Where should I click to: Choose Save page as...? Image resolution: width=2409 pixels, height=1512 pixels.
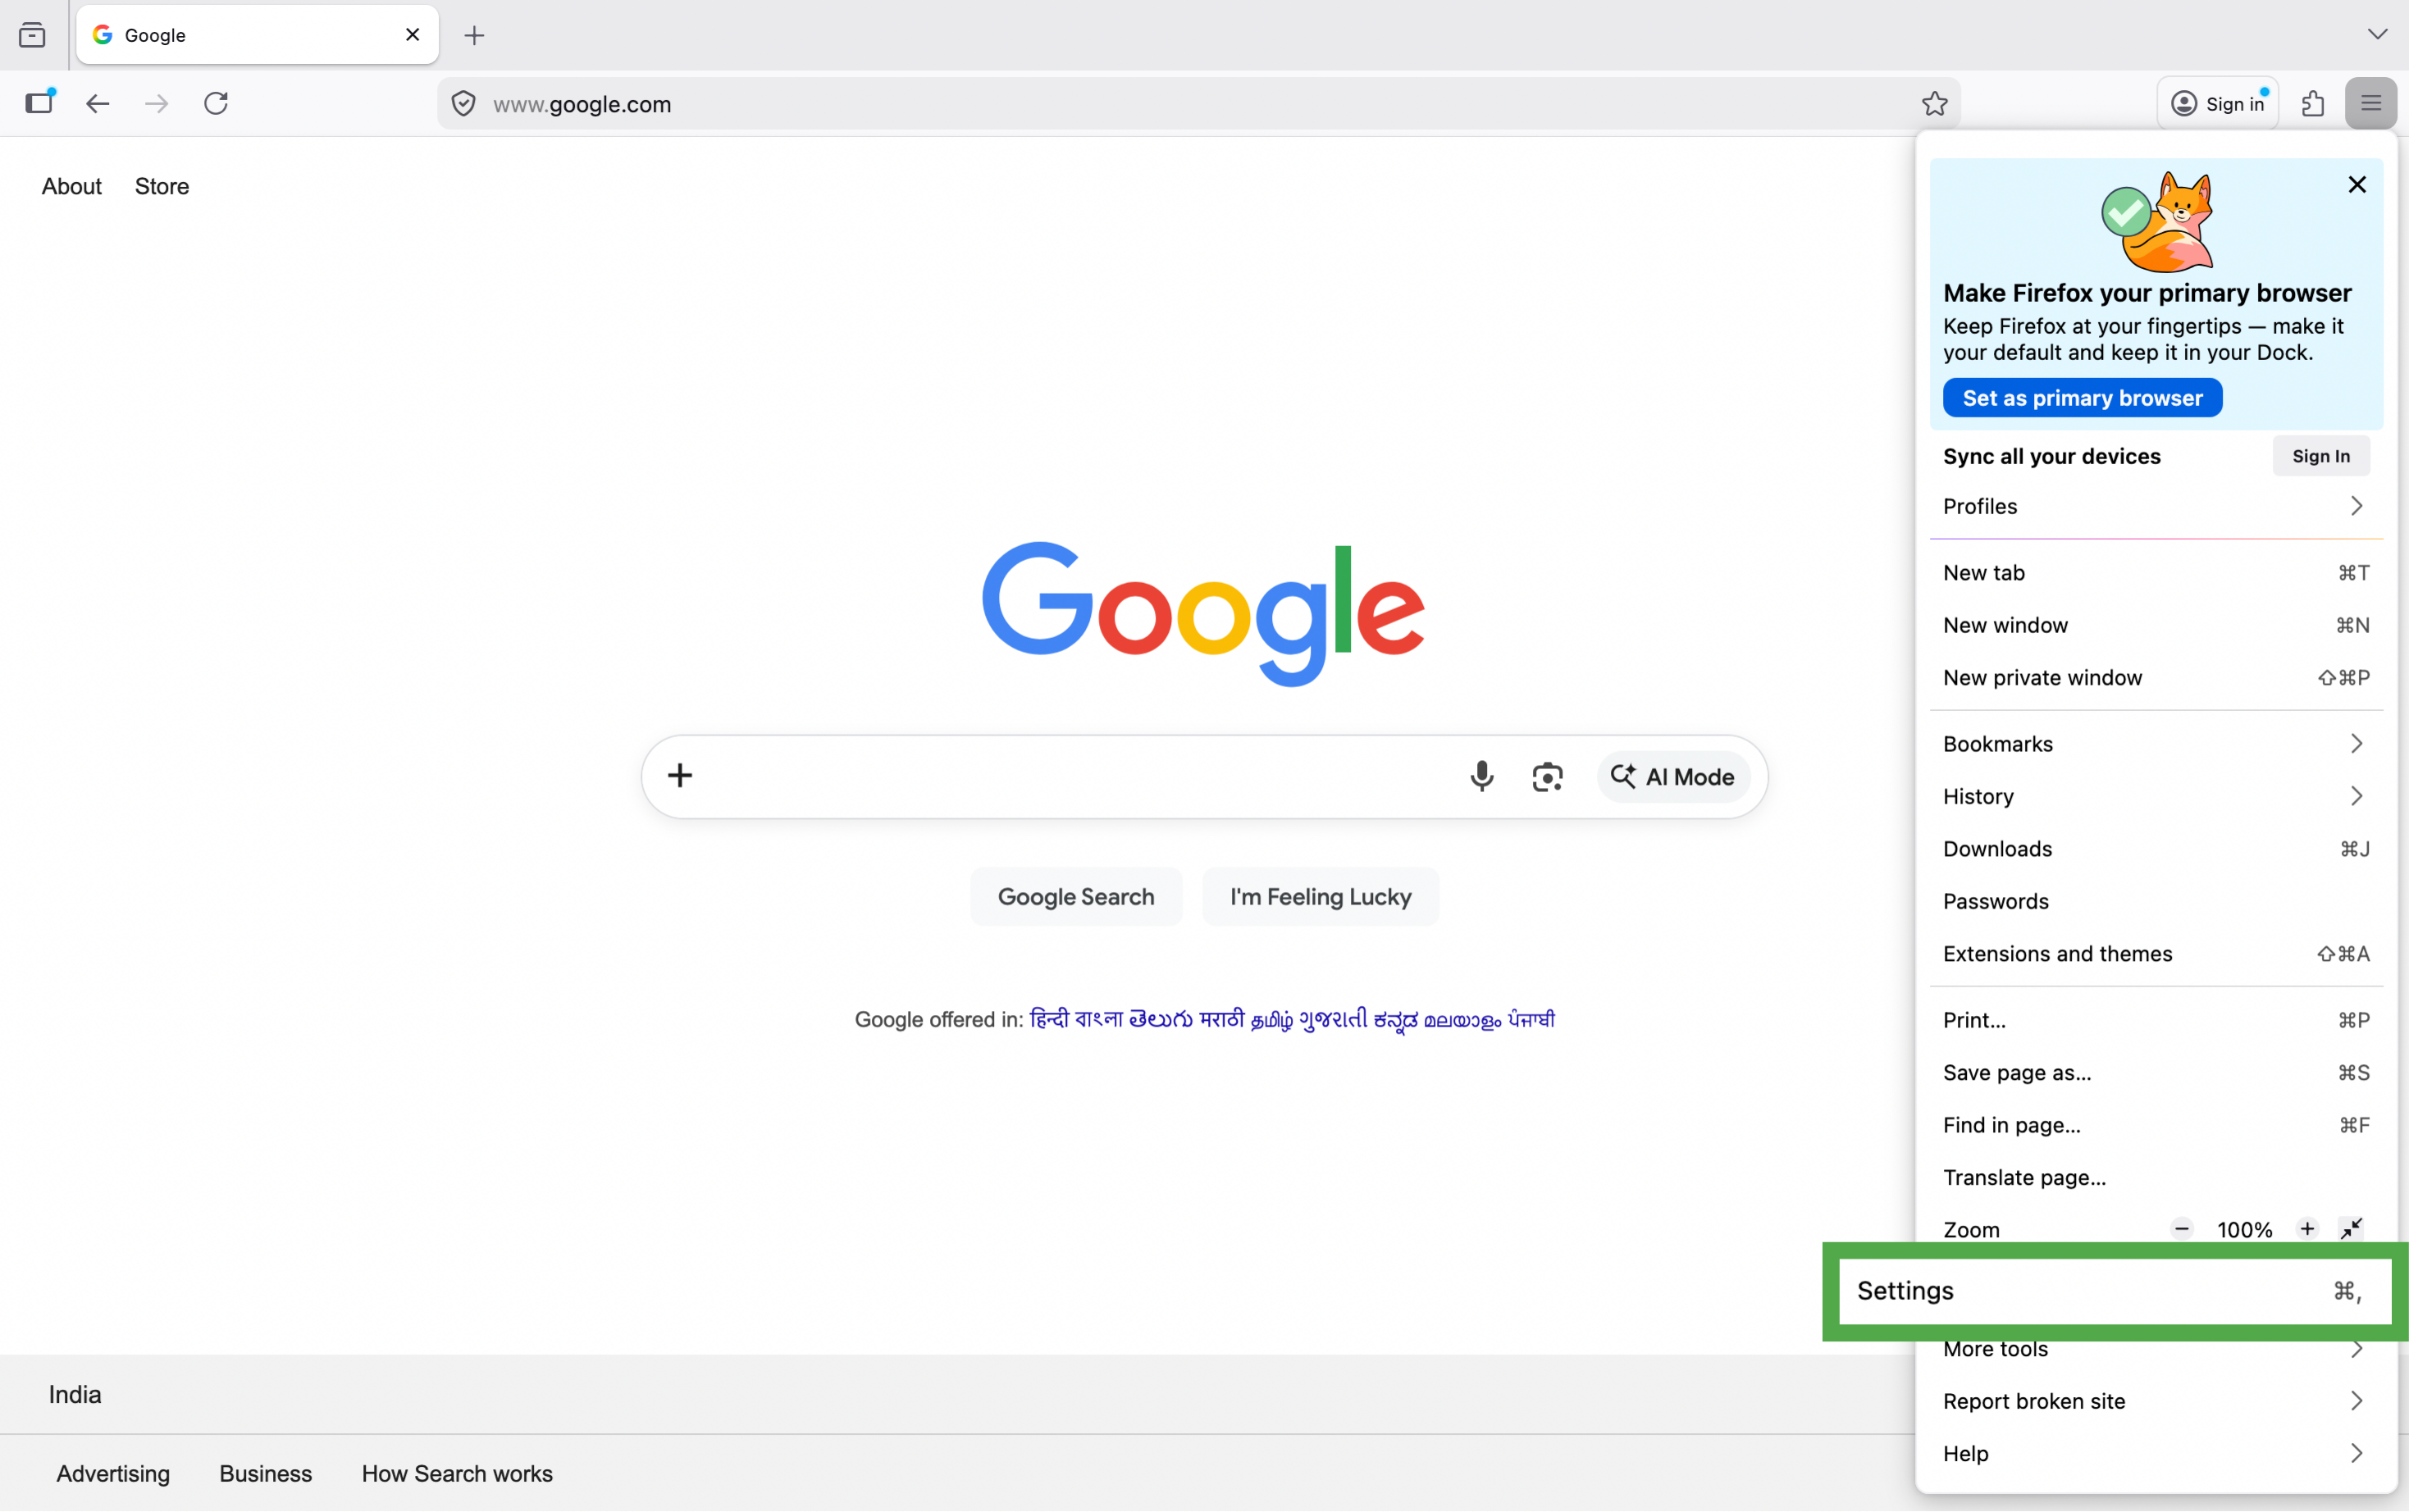pyautogui.click(x=2156, y=1073)
